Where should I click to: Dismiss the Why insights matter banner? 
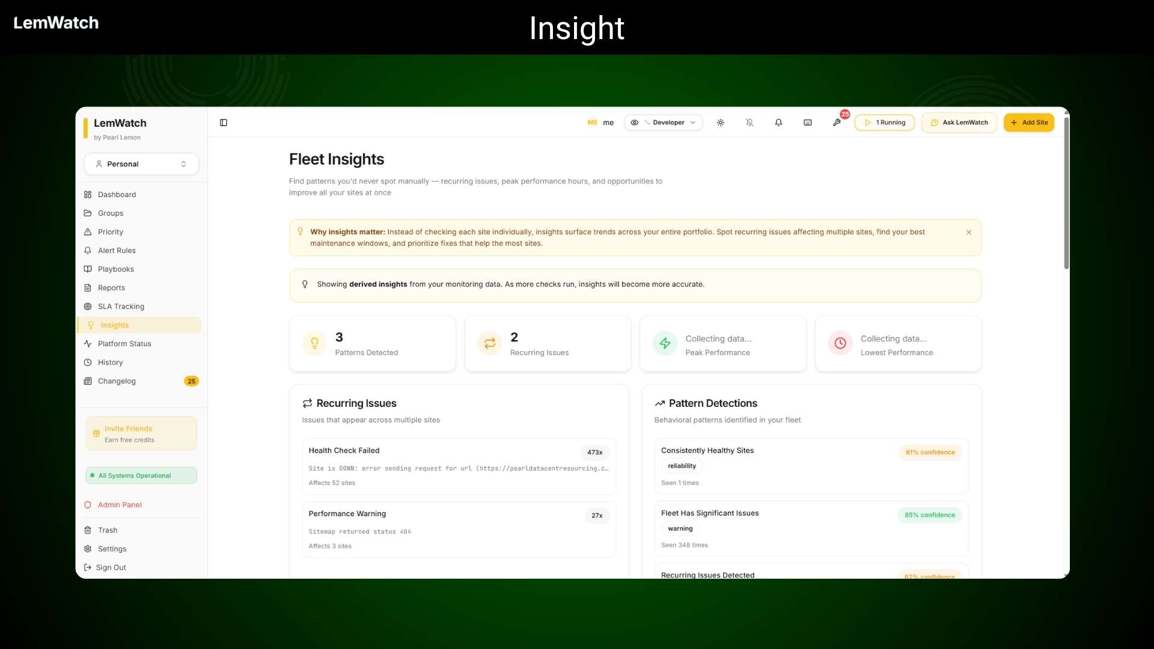[x=968, y=232]
